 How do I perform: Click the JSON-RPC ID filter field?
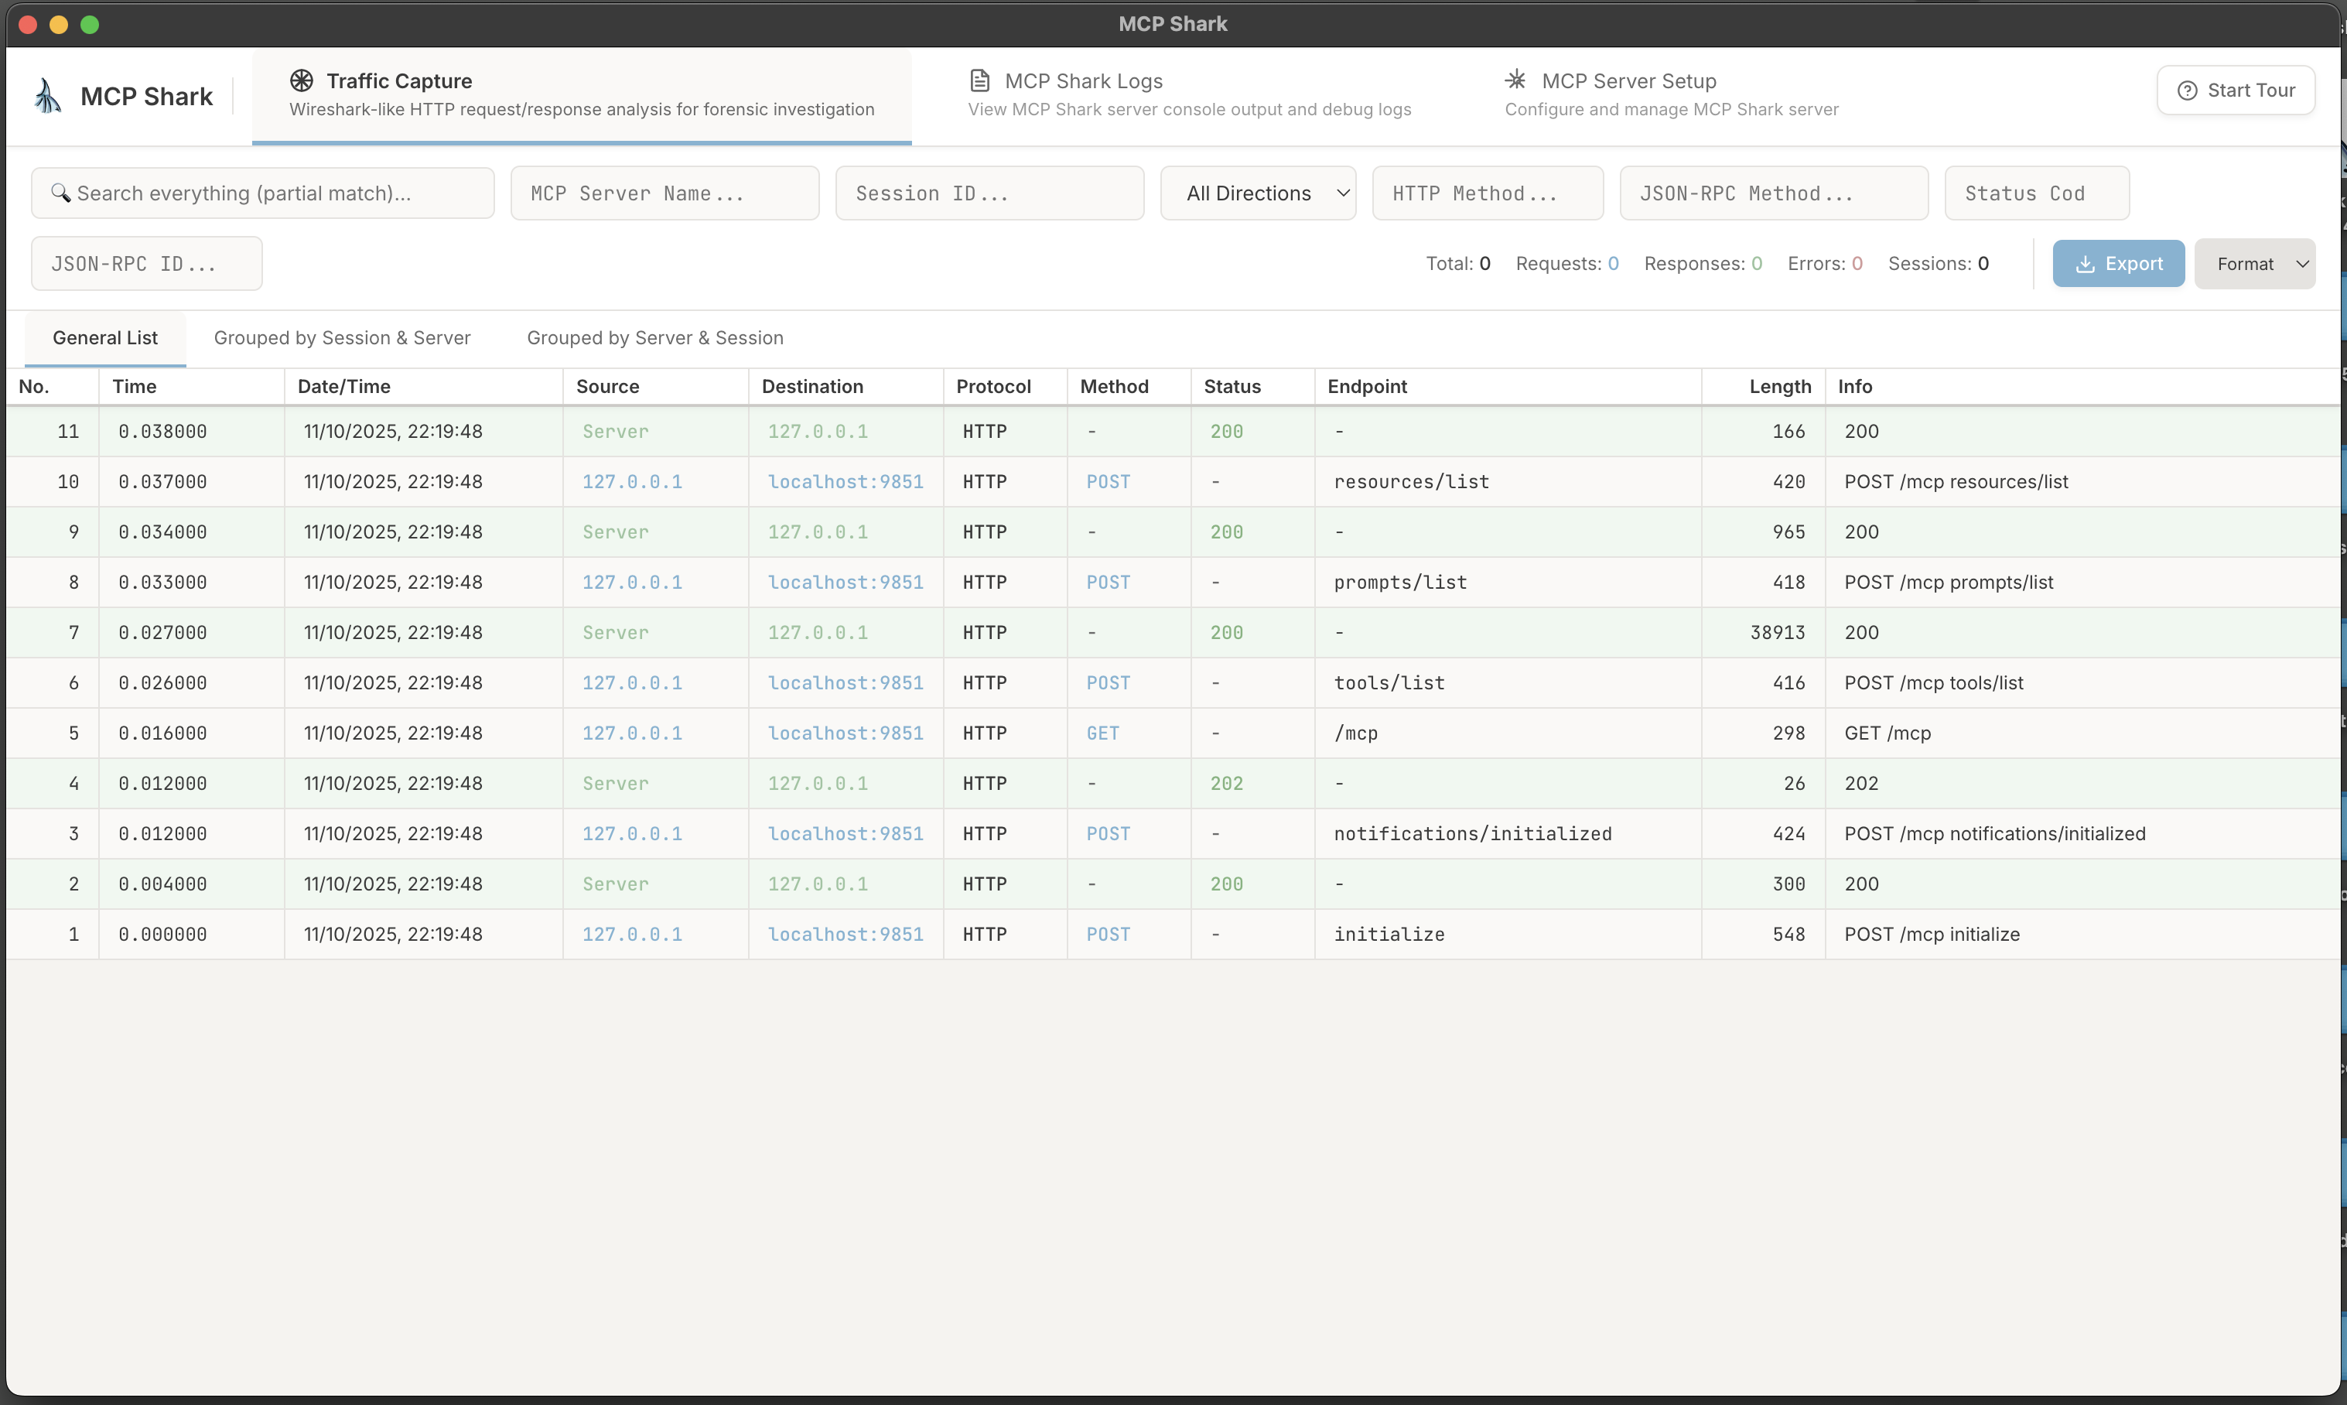(145, 263)
